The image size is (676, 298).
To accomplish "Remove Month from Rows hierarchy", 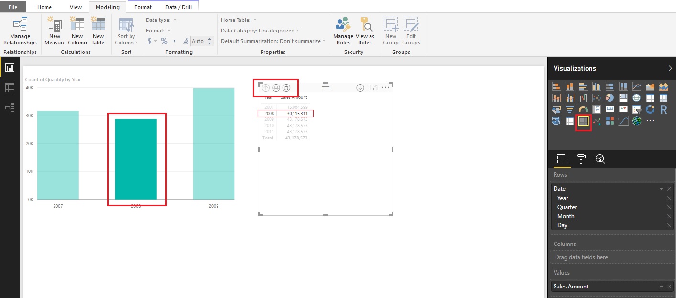I will click(x=669, y=216).
